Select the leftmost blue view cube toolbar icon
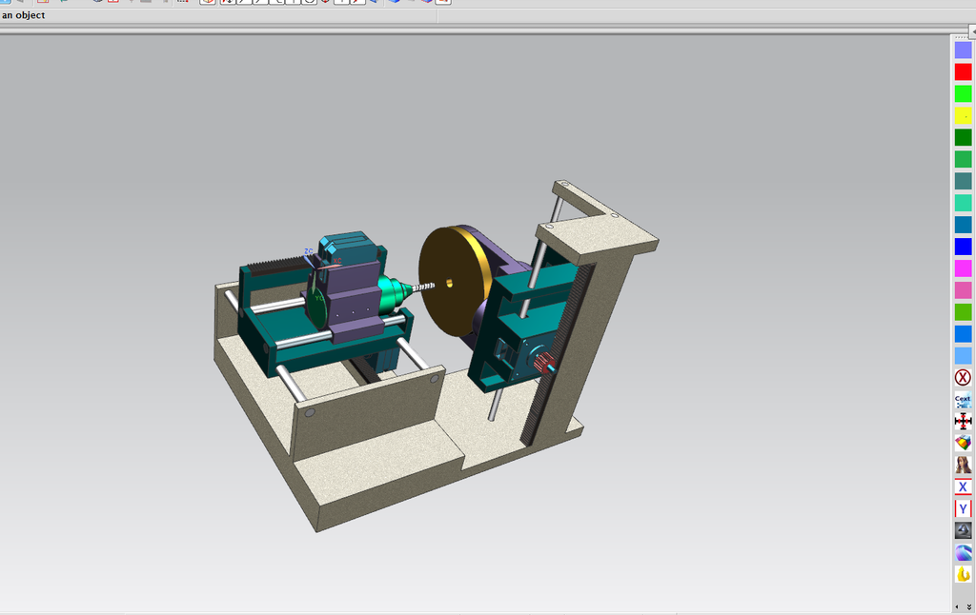This screenshot has width=976, height=615. pos(374,4)
